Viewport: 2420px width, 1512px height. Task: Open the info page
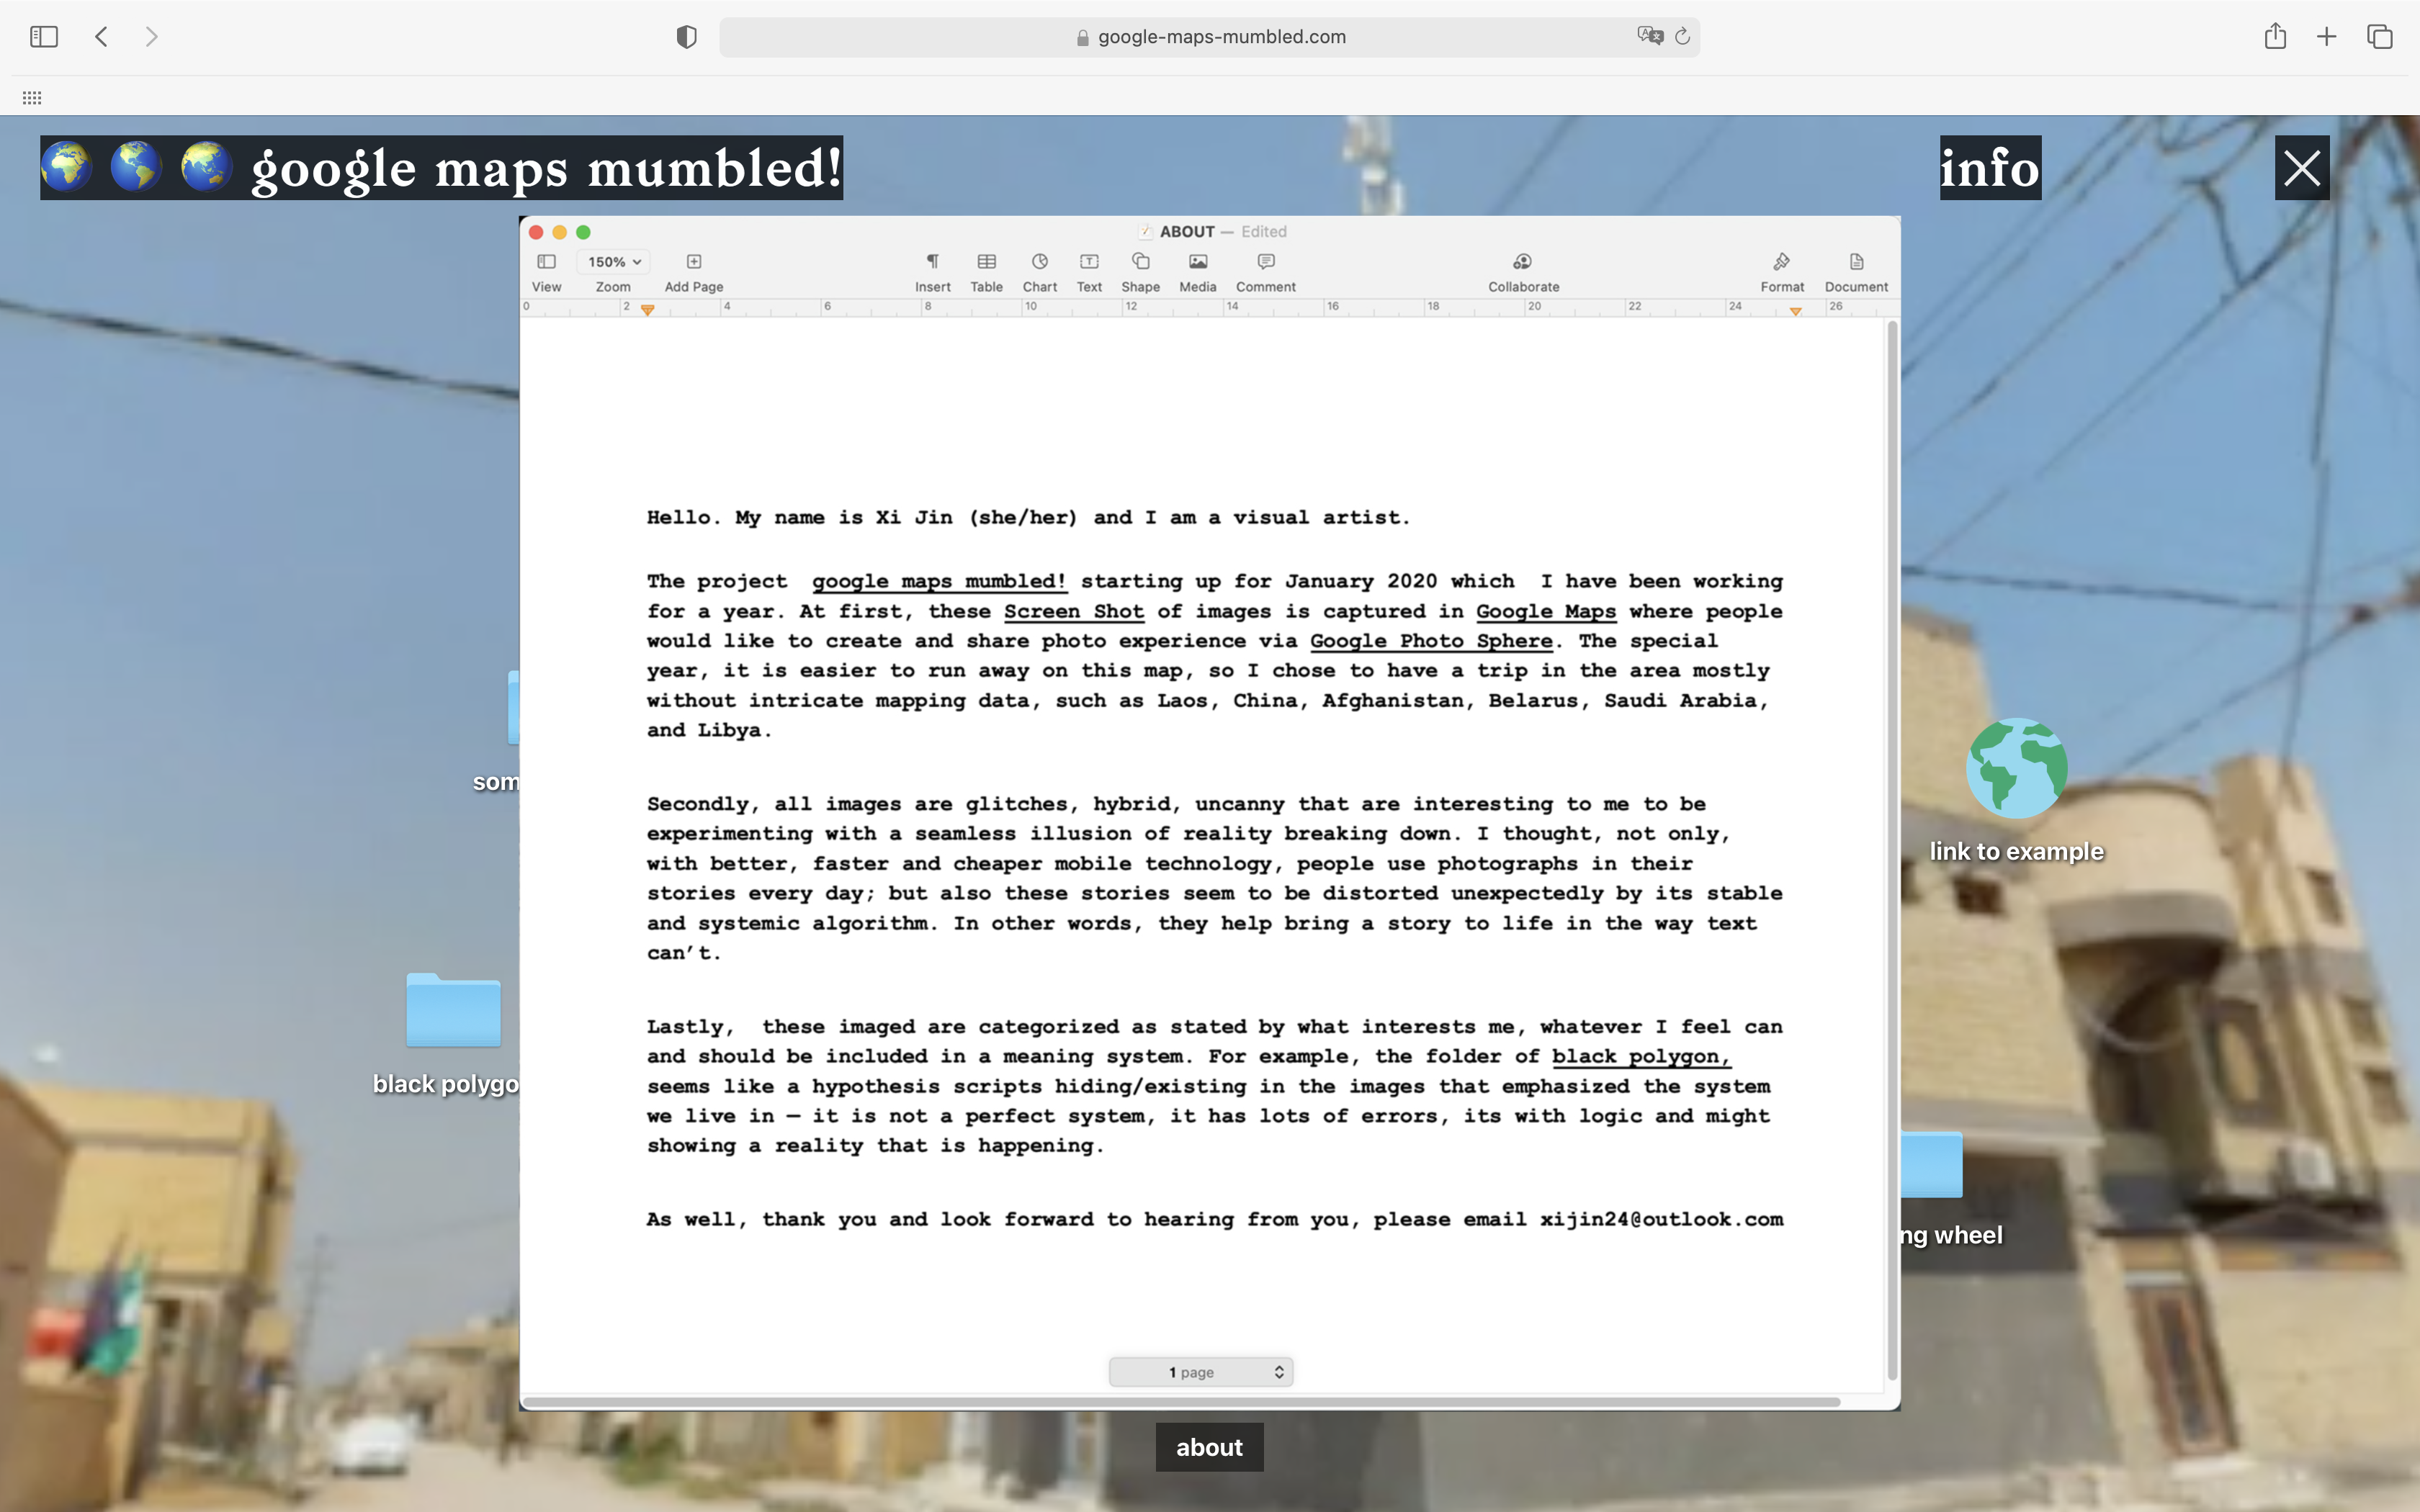(x=1989, y=167)
